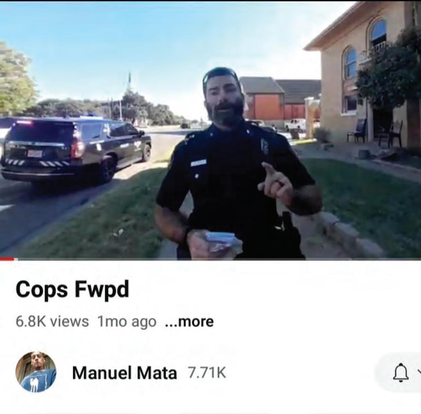Tap the 7.71K subscriber count
The image size is (421, 414).
tap(207, 373)
